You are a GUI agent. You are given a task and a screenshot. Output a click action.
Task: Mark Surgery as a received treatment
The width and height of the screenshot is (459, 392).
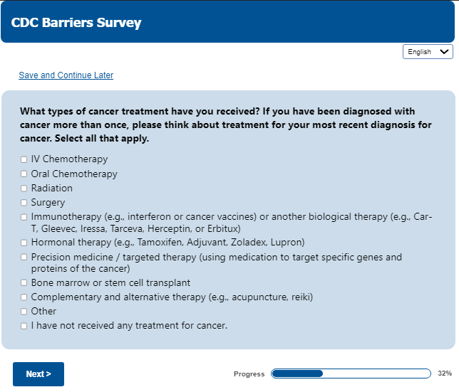(x=24, y=203)
